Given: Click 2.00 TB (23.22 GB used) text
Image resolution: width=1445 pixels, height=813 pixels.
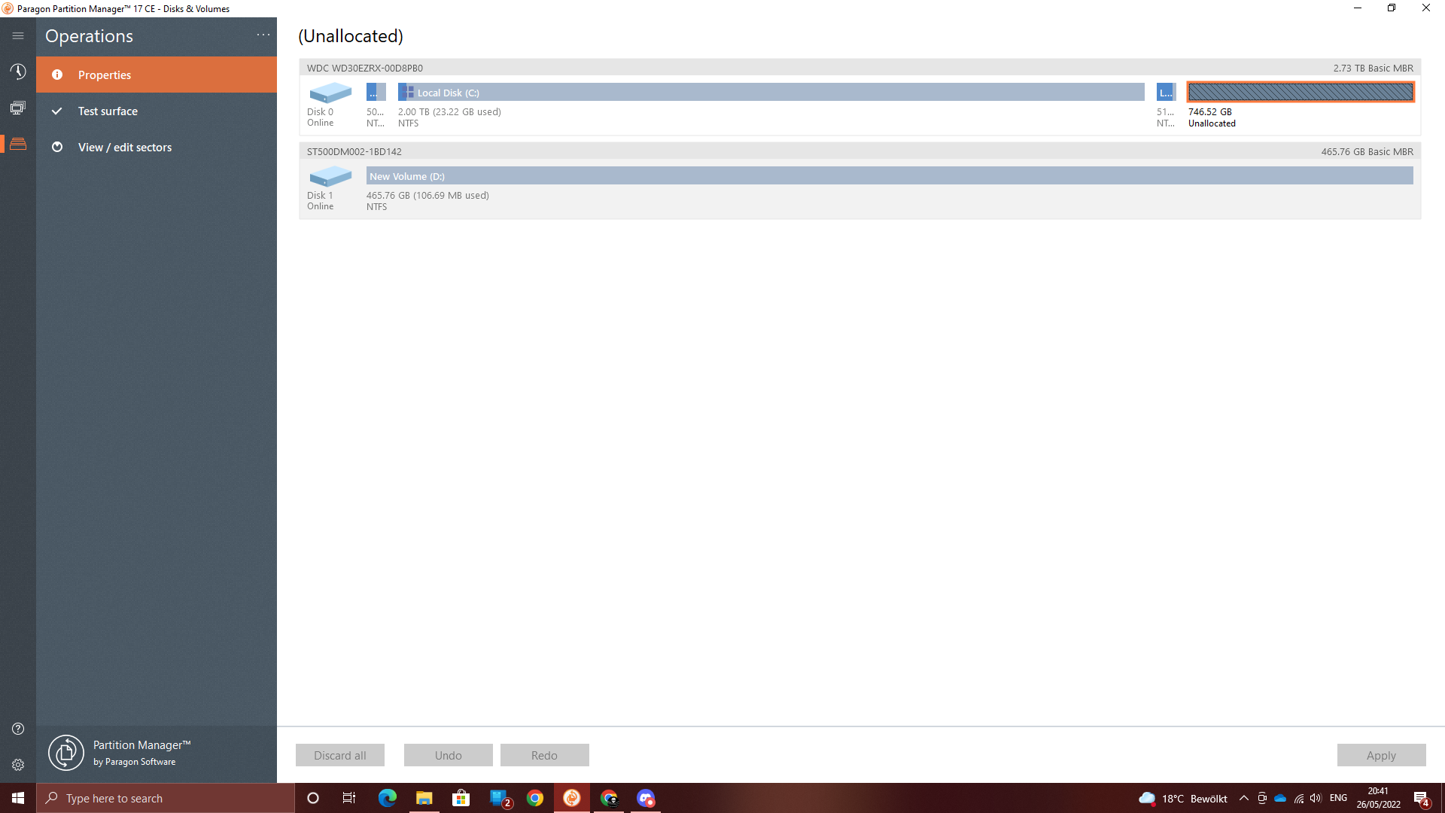Looking at the screenshot, I should coord(449,111).
